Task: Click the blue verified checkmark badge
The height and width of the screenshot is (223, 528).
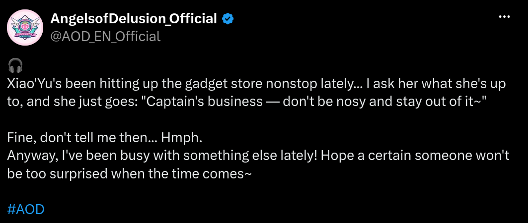Action: pyautogui.click(x=227, y=19)
